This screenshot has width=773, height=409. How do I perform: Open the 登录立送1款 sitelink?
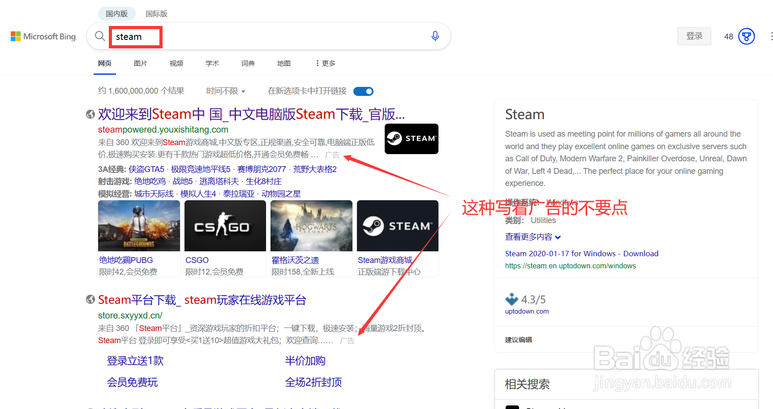pos(135,361)
